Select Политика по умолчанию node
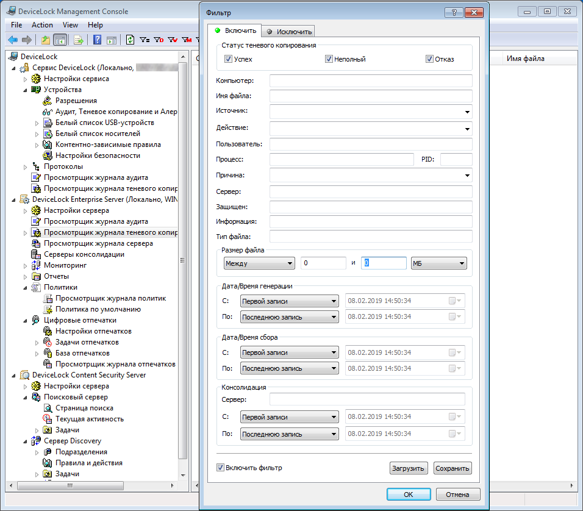The height and width of the screenshot is (511, 583). point(98,309)
